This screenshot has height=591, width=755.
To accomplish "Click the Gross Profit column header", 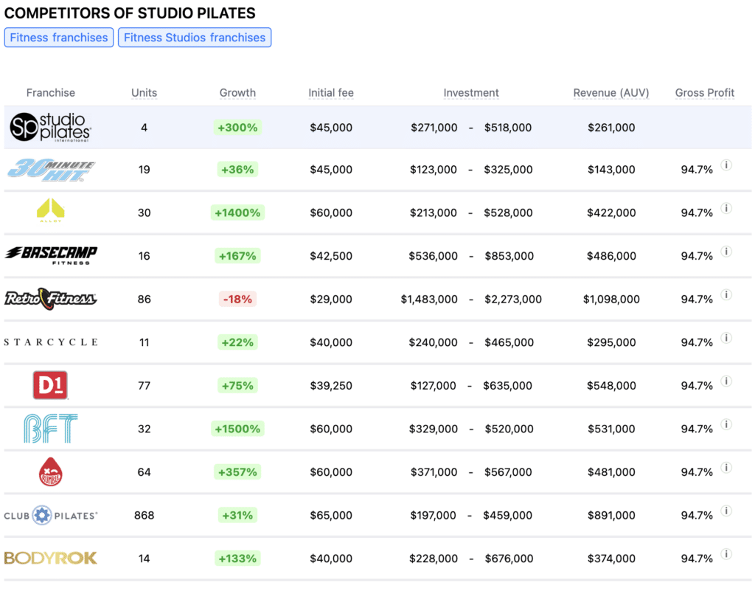I will pyautogui.click(x=704, y=92).
